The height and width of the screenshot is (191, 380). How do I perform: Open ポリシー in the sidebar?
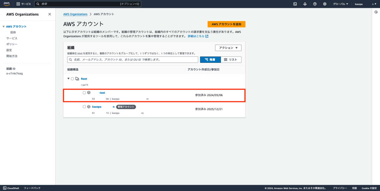12,44
